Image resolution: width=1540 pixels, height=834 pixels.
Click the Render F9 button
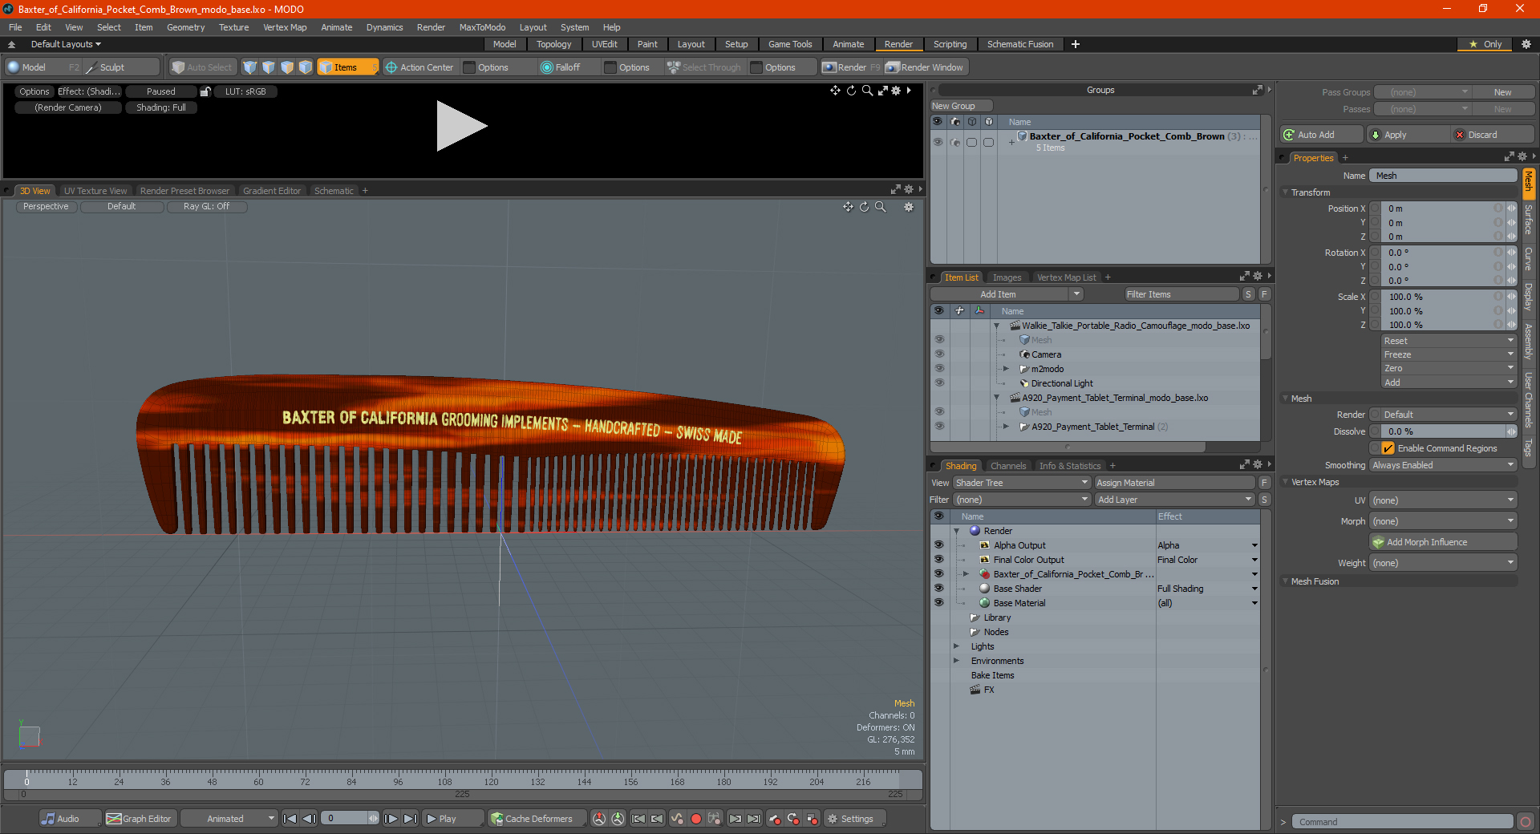tap(851, 67)
